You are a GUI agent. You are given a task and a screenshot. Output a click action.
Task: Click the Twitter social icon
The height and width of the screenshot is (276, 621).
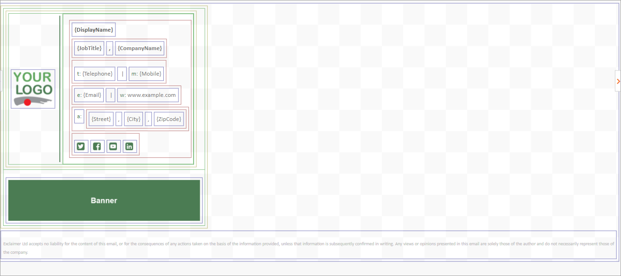(x=81, y=147)
